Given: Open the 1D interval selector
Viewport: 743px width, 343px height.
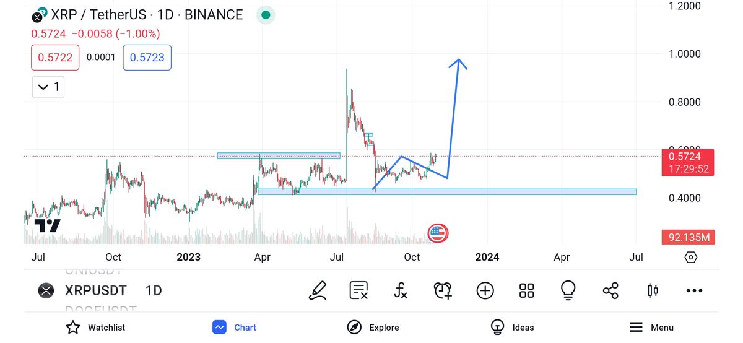Looking at the screenshot, I should [154, 290].
